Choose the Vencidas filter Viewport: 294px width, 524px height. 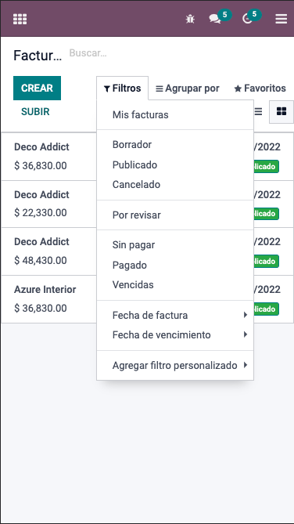pyautogui.click(x=175, y=285)
